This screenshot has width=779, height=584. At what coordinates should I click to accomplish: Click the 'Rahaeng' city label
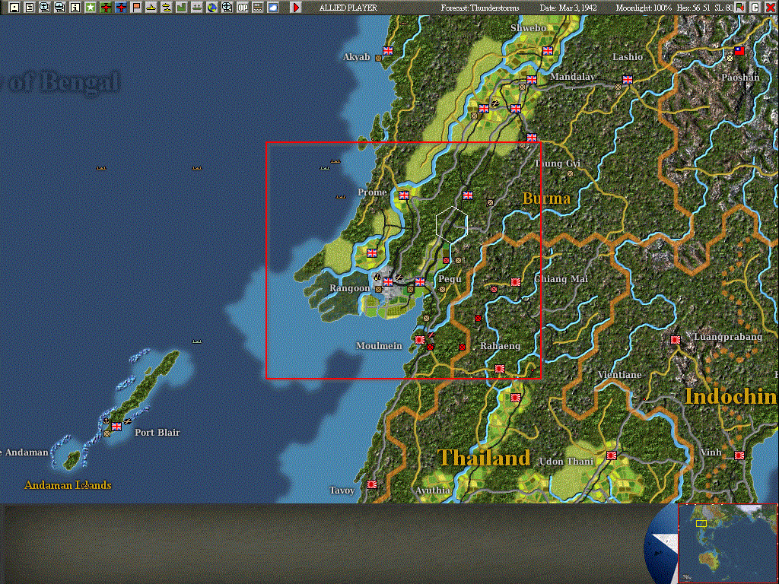click(x=501, y=346)
